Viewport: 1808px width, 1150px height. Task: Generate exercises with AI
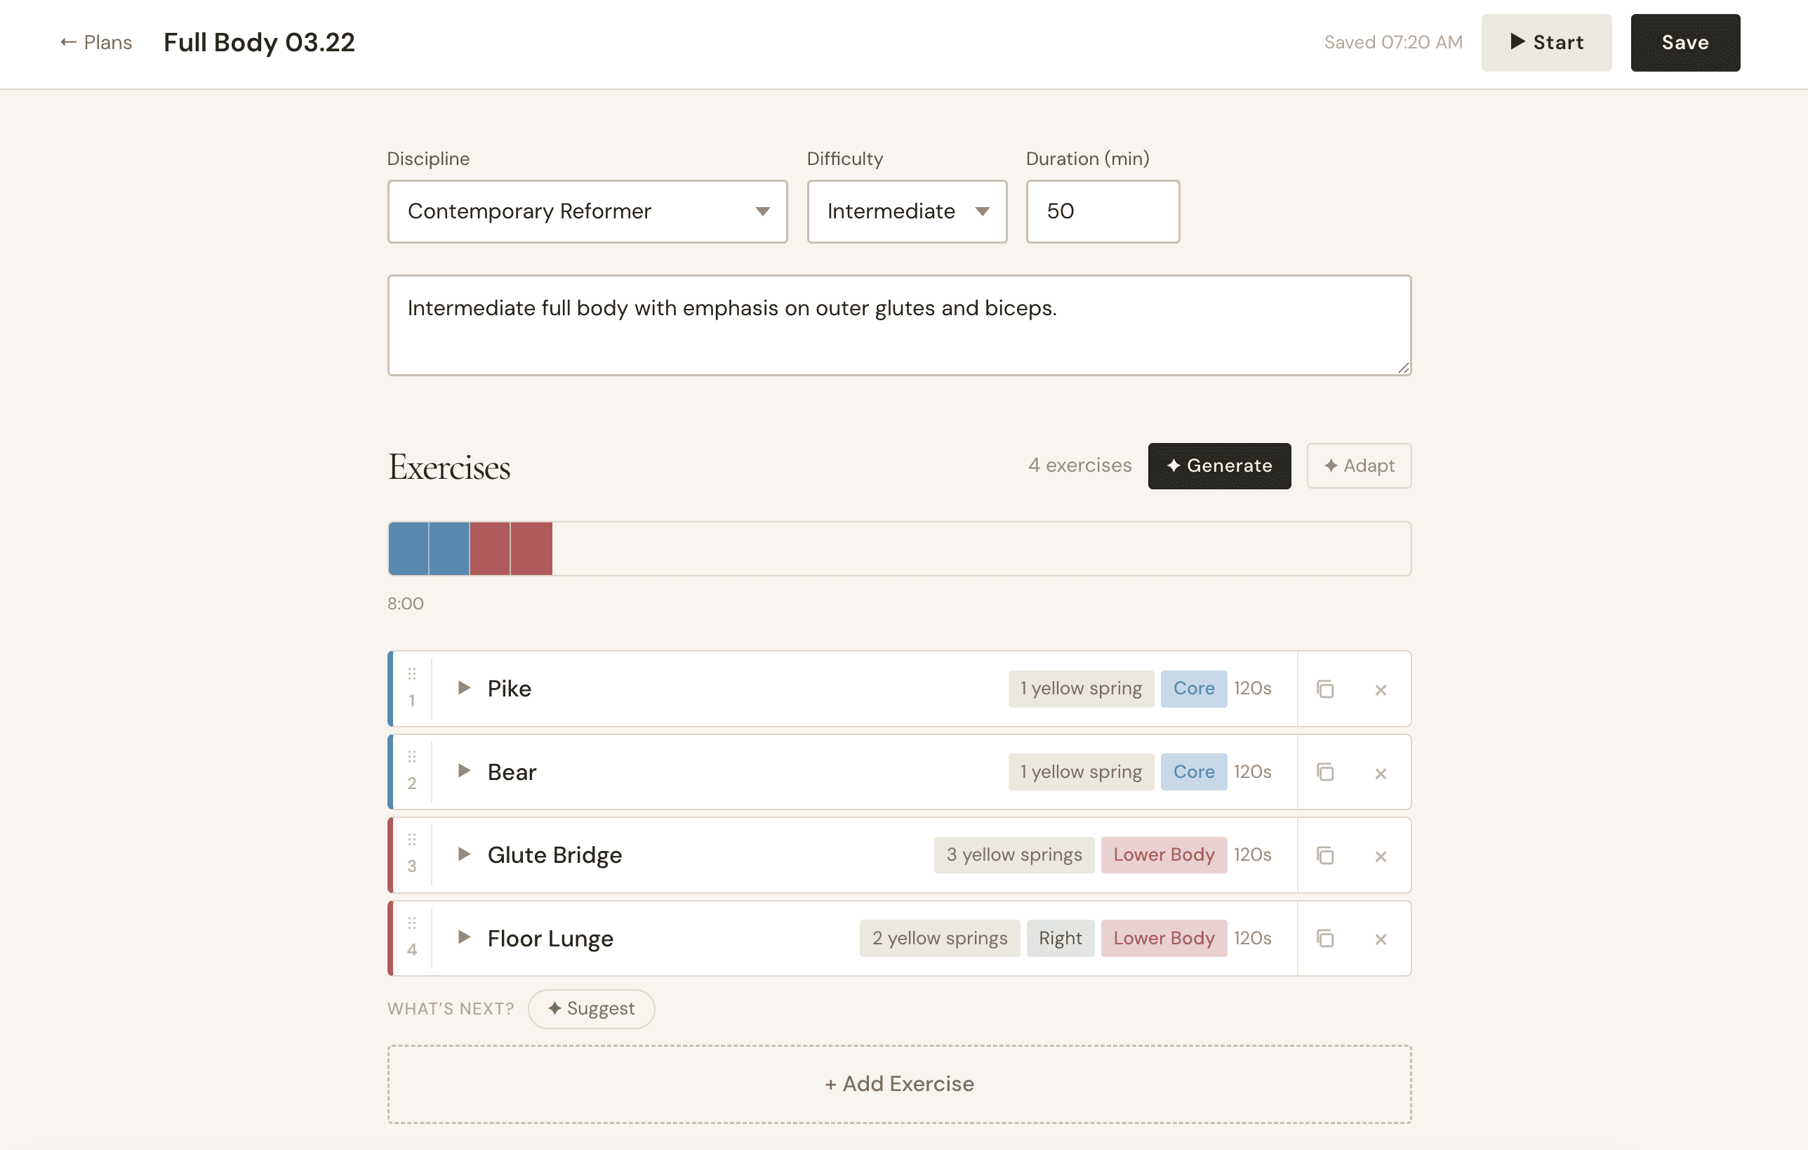point(1218,465)
